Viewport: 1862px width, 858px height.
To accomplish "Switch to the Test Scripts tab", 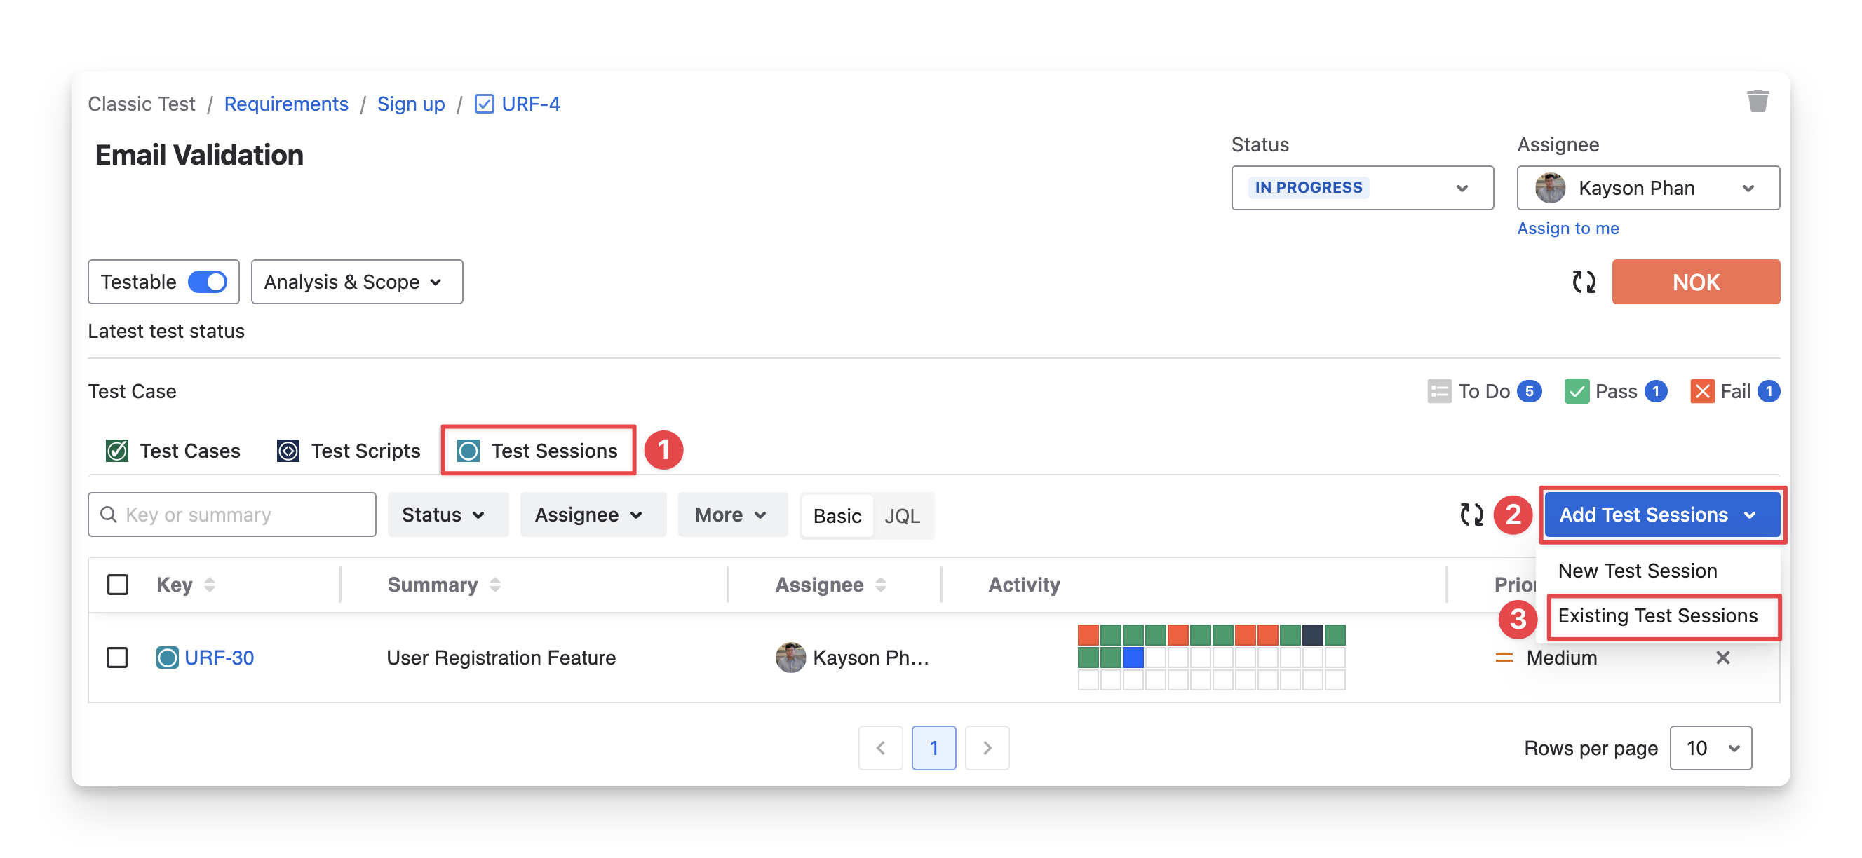I will (350, 451).
